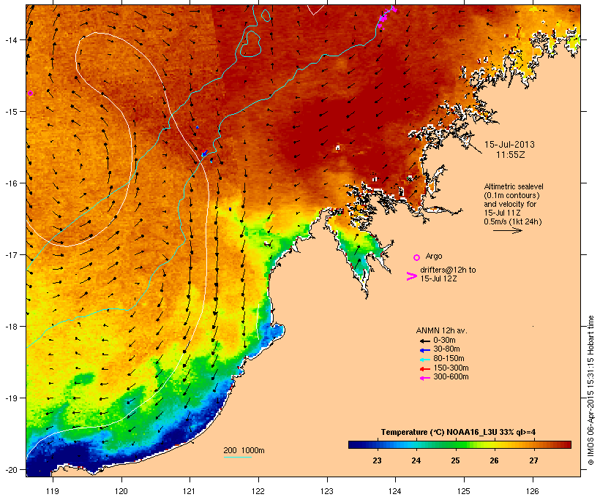Click the '150-300m' depth label
Image resolution: width=600 pixels, height=497 pixels.
click(x=451, y=368)
